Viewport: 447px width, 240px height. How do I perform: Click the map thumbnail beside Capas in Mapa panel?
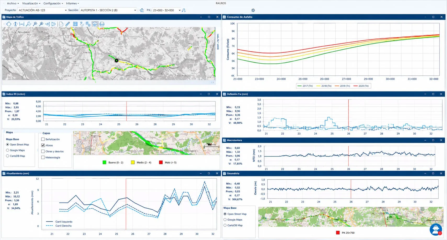pyautogui.click(x=146, y=143)
